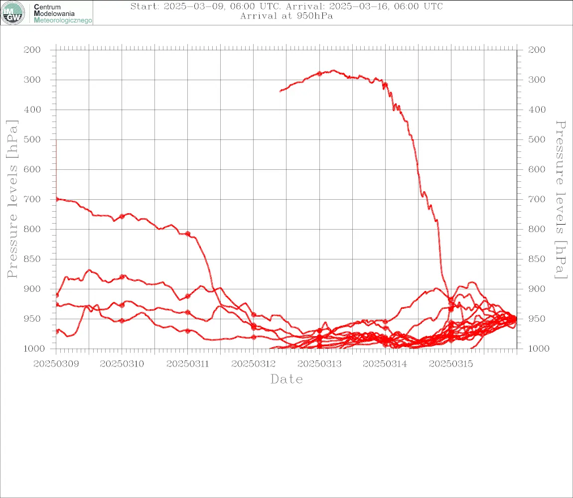Click the 700 hPa trajectory start marker on 20250309
The width and height of the screenshot is (573, 498).
[x=57, y=199]
